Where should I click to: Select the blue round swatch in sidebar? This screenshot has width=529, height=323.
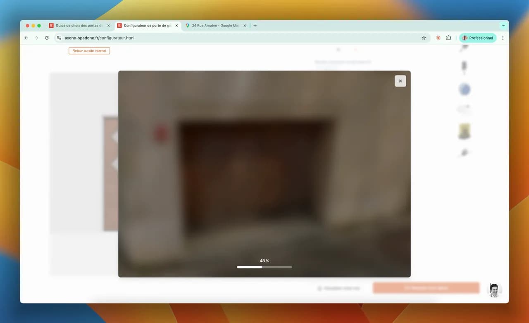[x=465, y=89]
